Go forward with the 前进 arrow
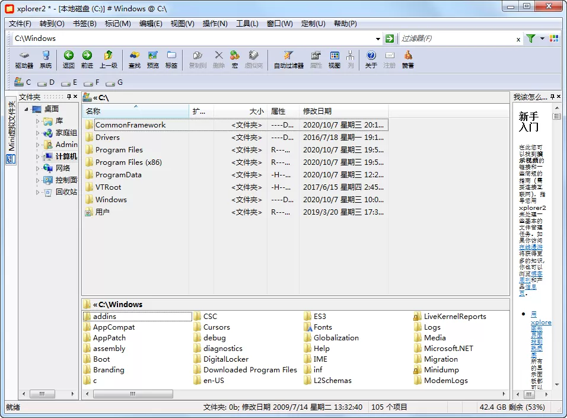 point(87,60)
